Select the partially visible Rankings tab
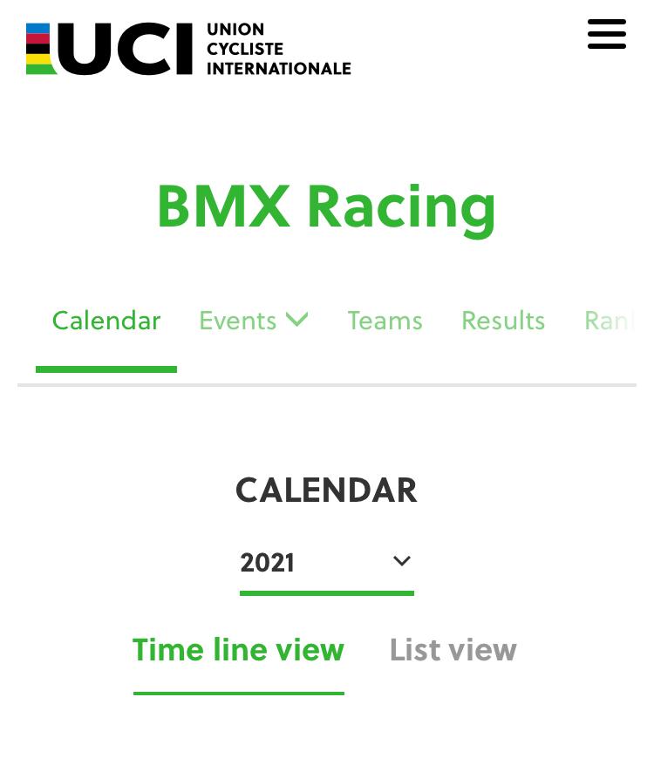This screenshot has height=758, width=654. pos(610,321)
